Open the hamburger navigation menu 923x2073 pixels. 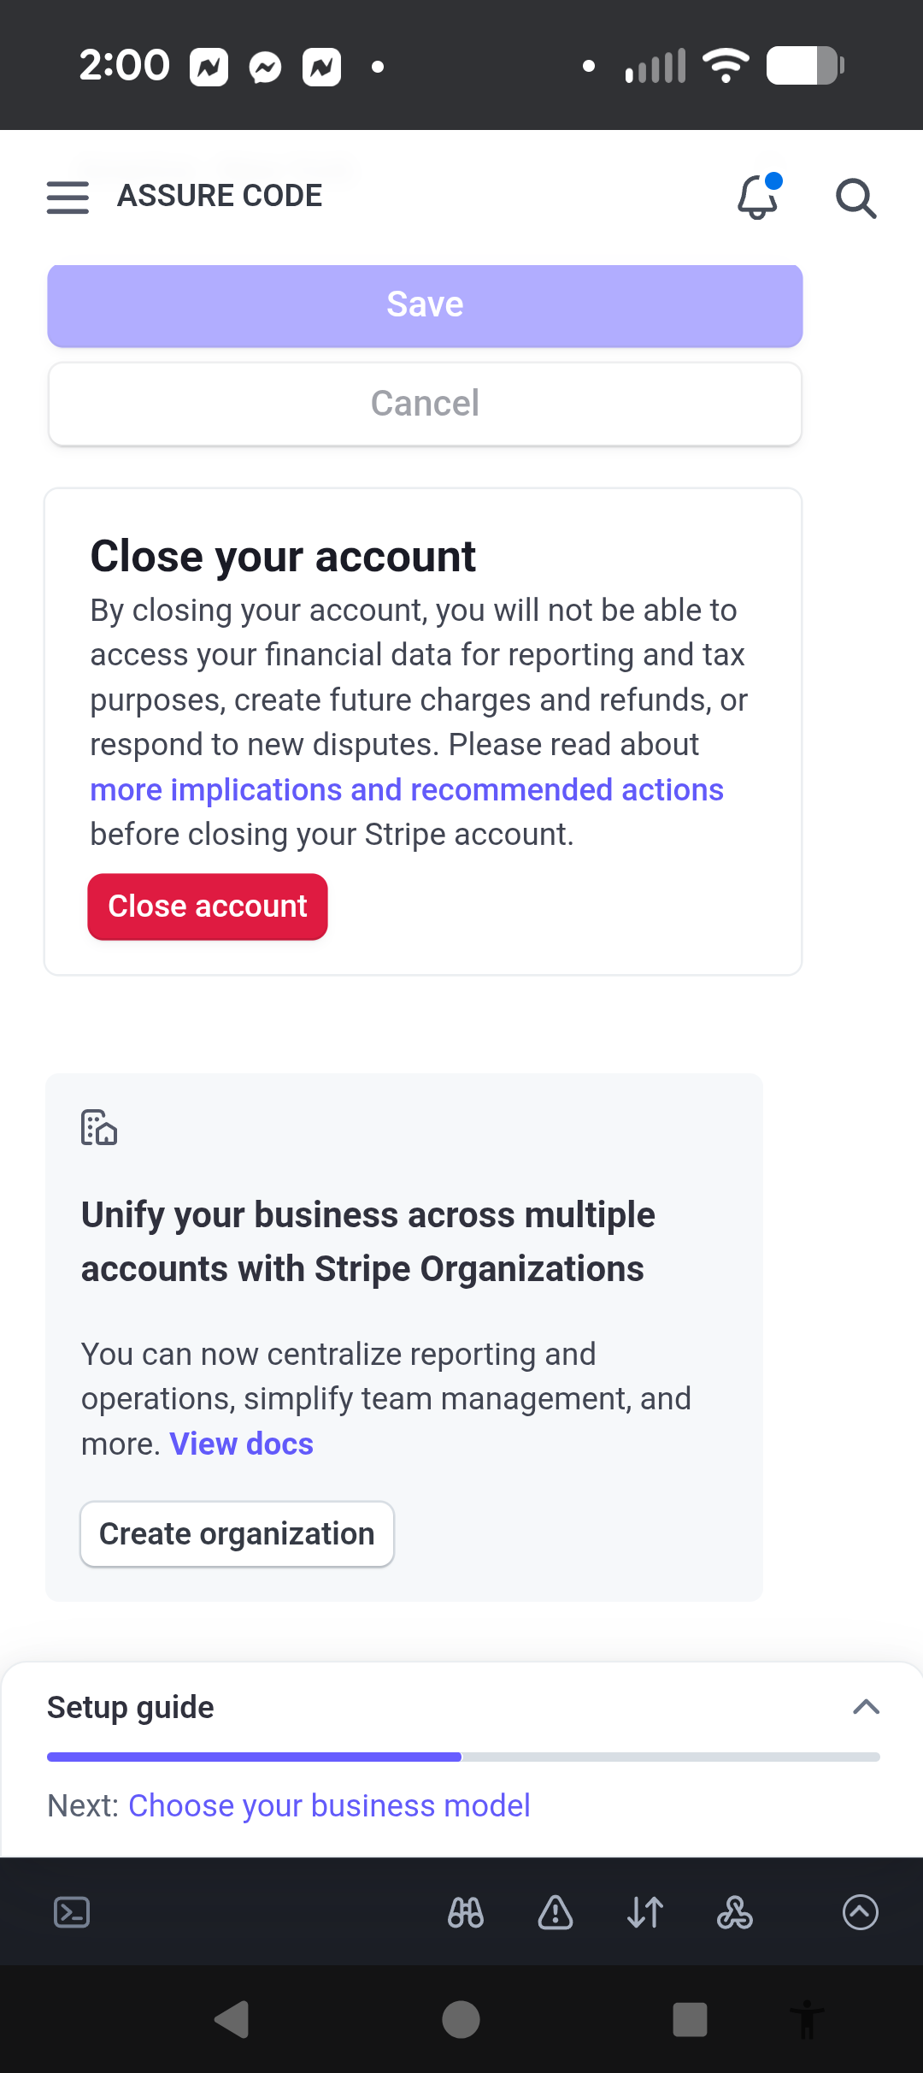click(x=68, y=198)
